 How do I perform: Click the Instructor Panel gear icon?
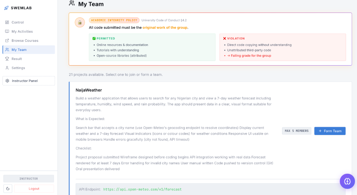[x=7, y=81]
